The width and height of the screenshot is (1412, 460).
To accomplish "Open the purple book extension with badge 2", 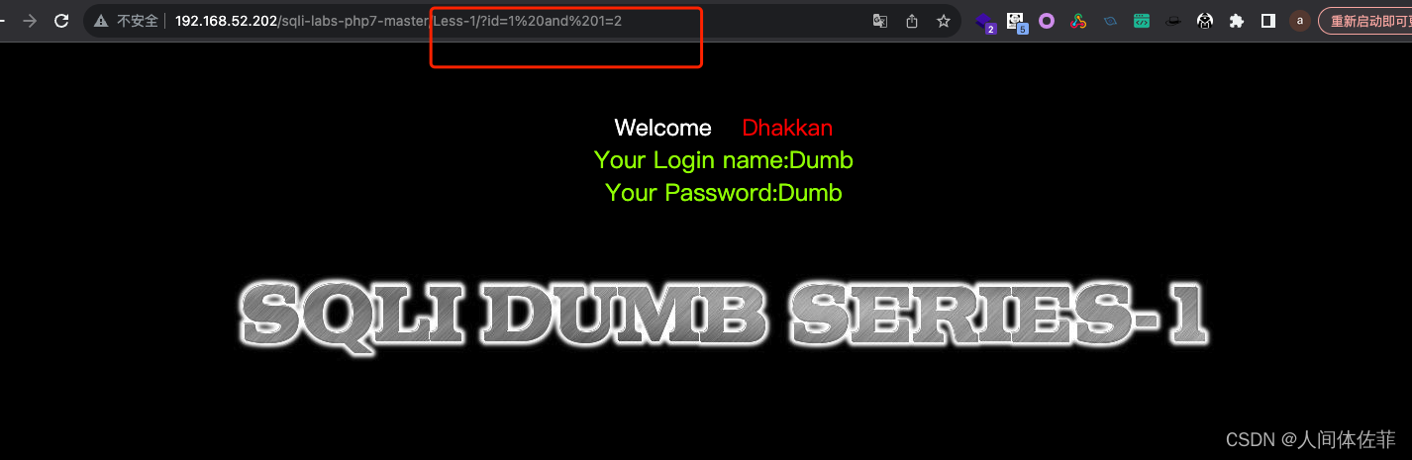I will 985,22.
